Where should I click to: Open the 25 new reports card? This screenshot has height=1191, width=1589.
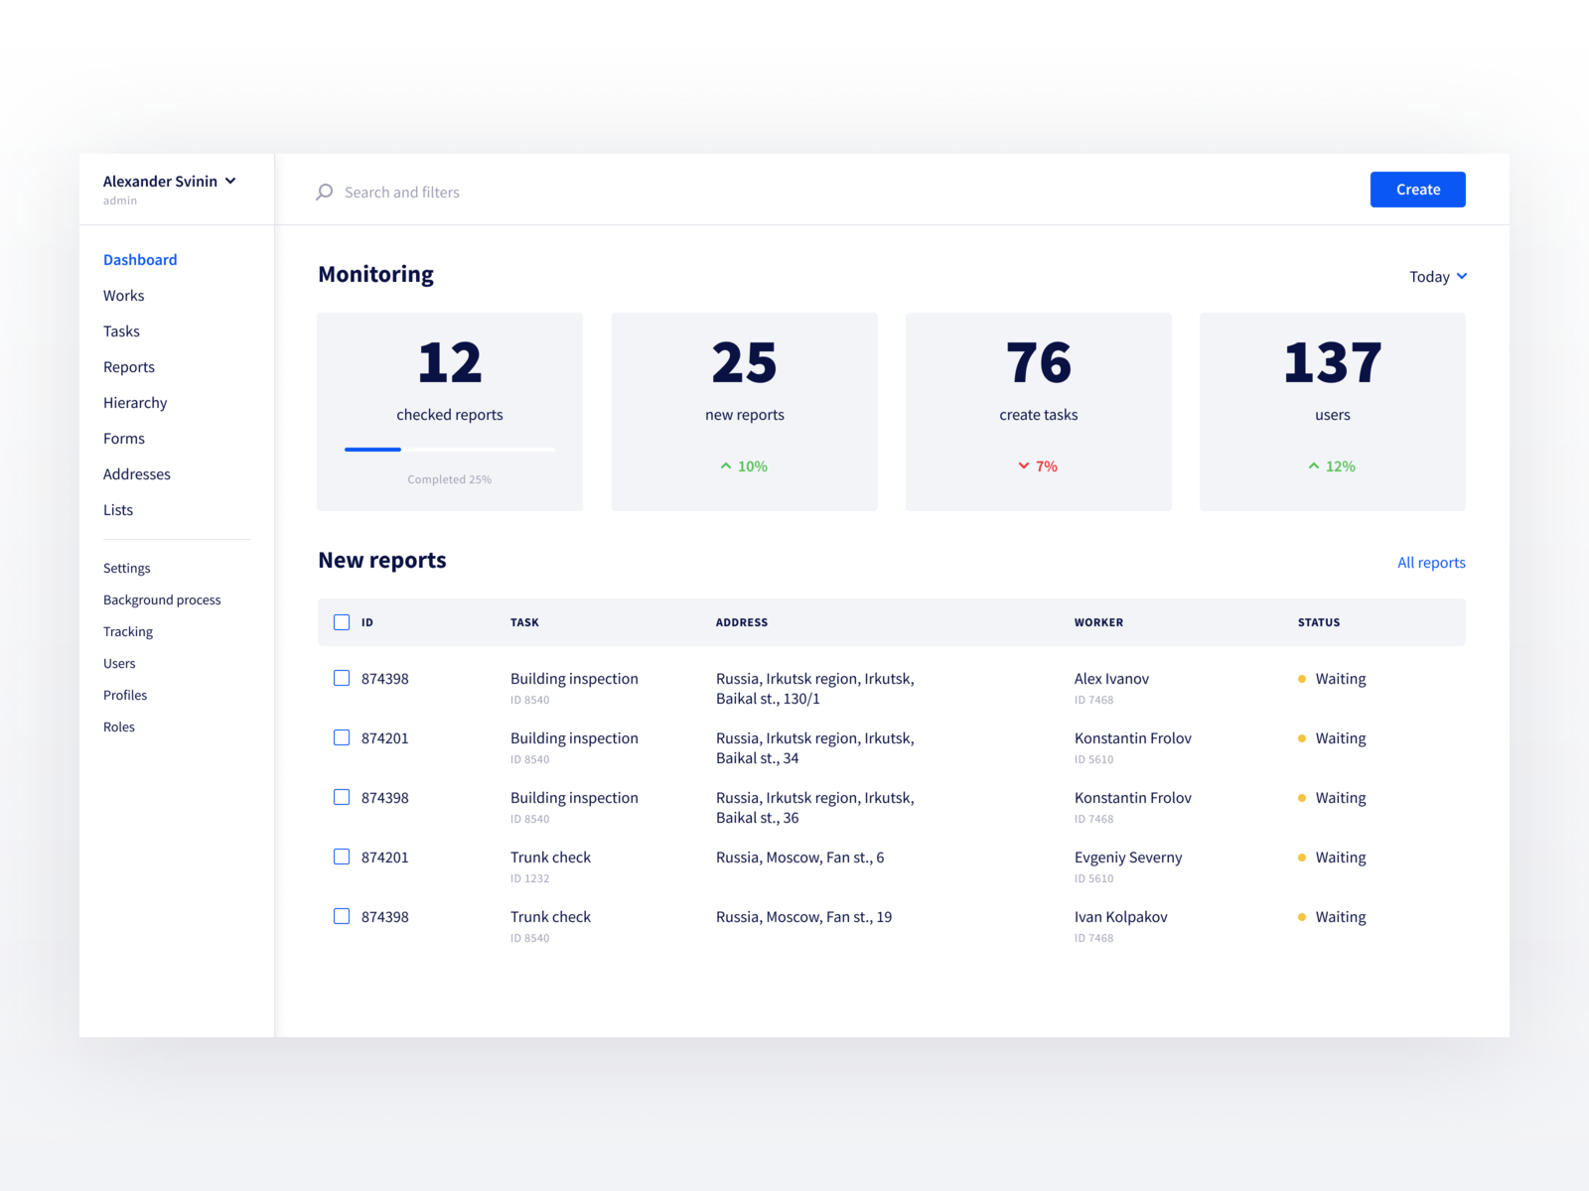click(745, 412)
